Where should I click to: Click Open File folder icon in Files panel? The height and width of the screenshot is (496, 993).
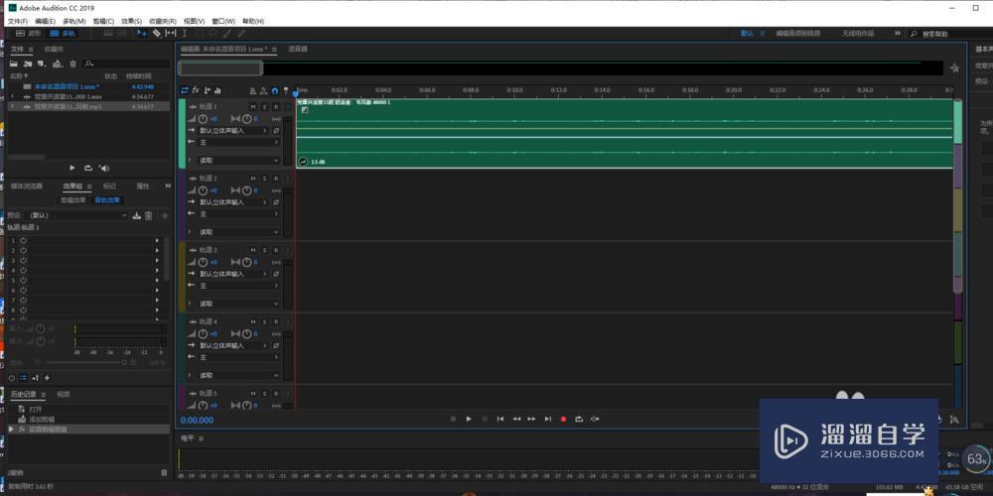(13, 63)
